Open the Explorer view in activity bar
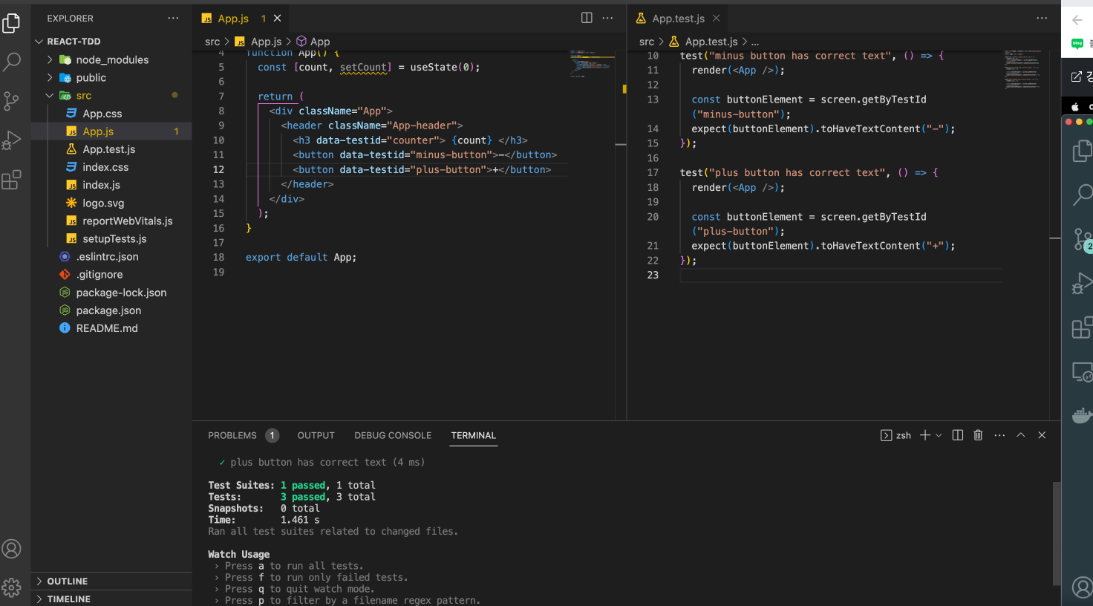 (12, 23)
